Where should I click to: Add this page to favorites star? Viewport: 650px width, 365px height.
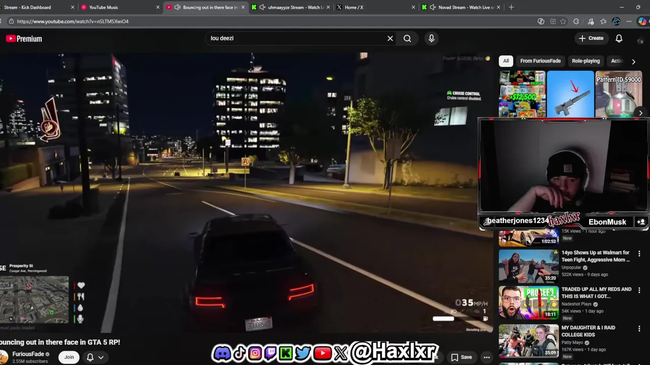[x=563, y=21]
